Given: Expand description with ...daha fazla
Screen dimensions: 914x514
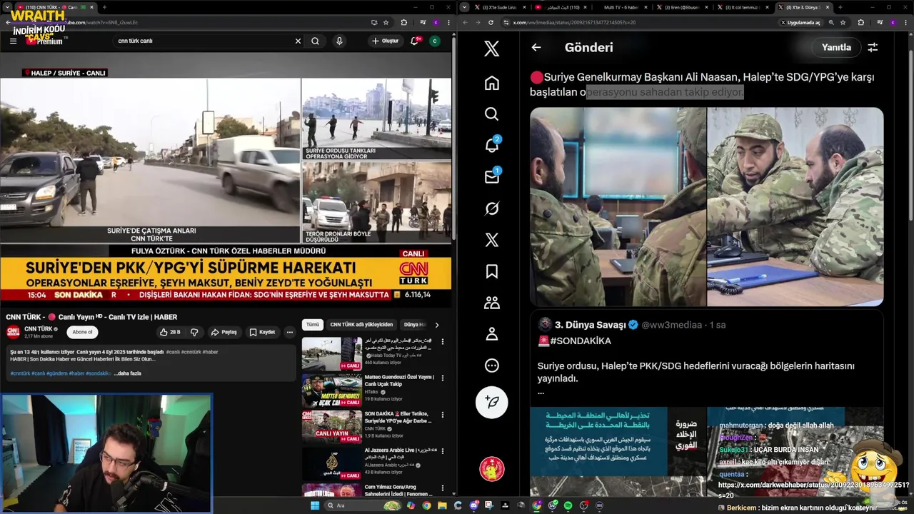Looking at the screenshot, I should point(127,373).
